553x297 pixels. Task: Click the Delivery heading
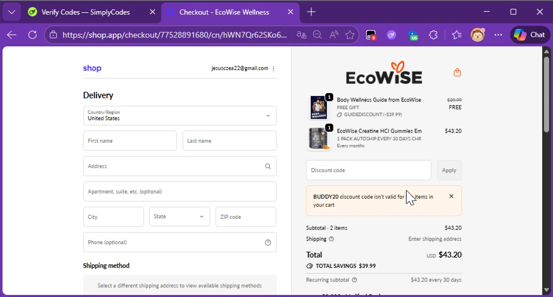[x=98, y=95]
